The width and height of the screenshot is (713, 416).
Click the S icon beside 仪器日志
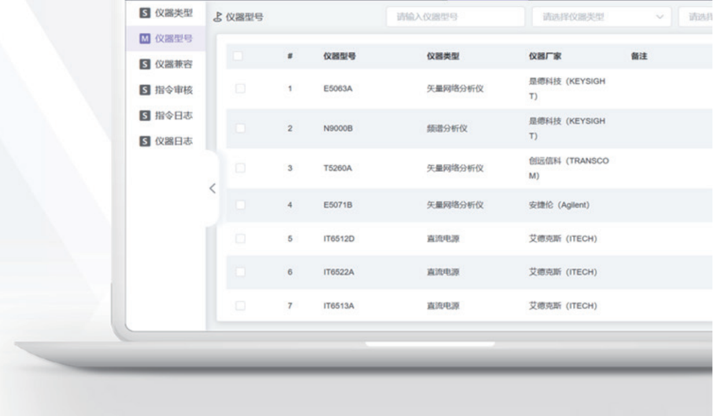(x=145, y=140)
